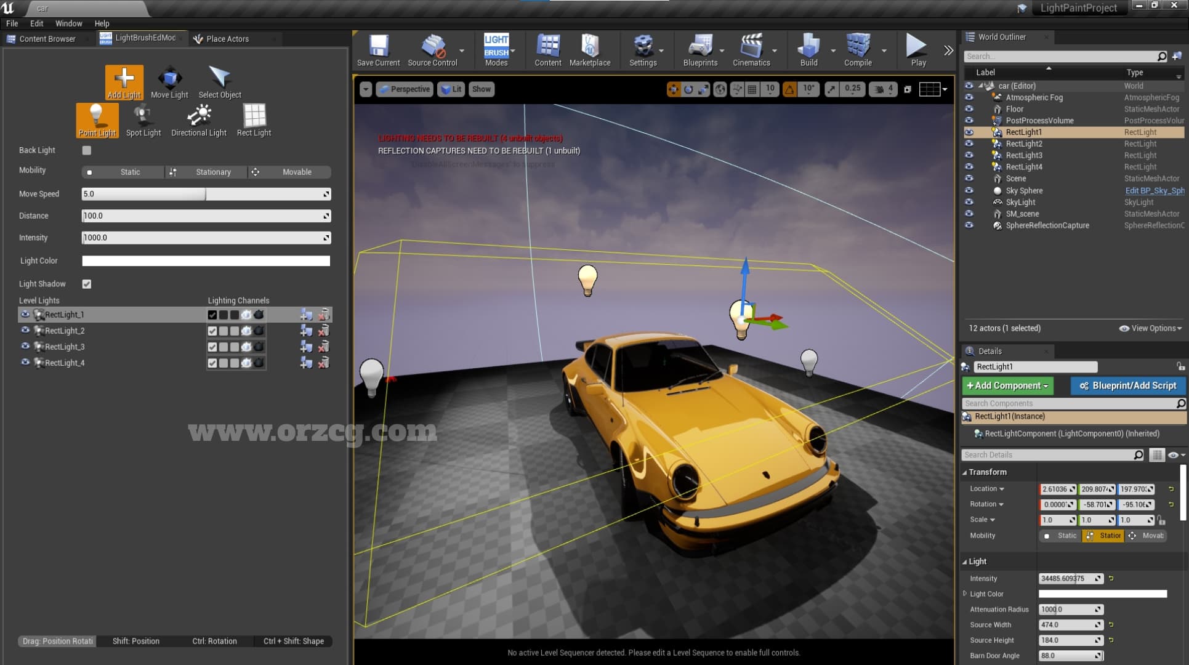Open the Window menu
The width and height of the screenshot is (1189, 665).
pos(68,23)
